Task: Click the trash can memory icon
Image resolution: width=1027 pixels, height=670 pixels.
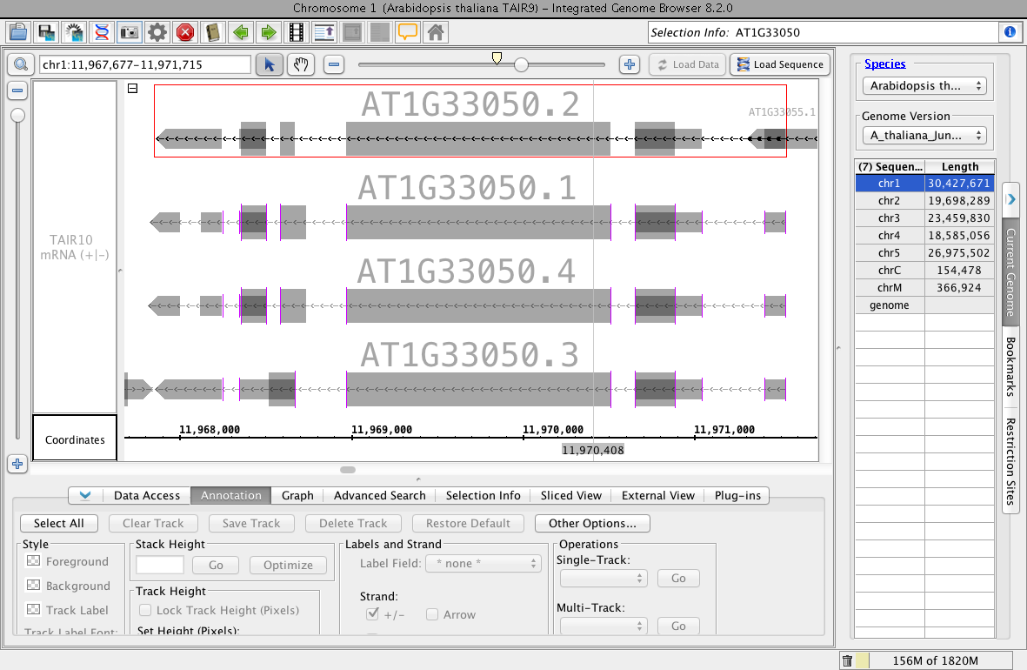Action: pyautogui.click(x=848, y=661)
